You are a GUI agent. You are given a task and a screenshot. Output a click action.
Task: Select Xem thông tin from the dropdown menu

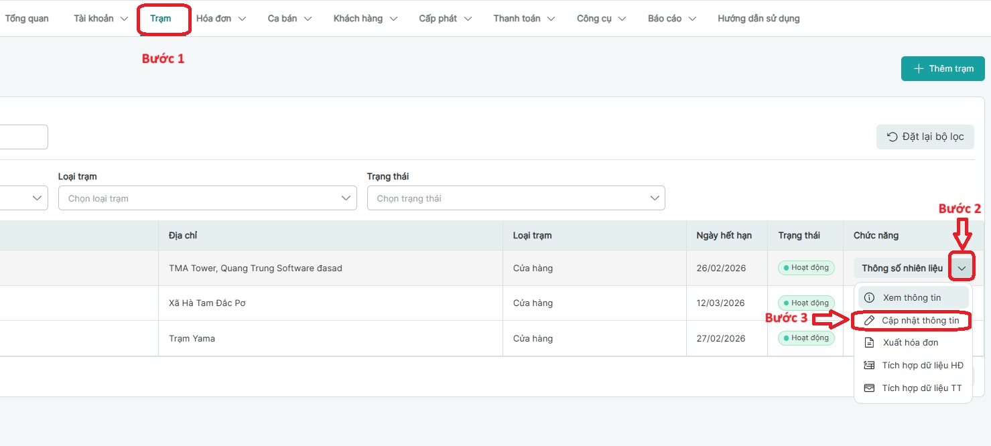pyautogui.click(x=912, y=298)
